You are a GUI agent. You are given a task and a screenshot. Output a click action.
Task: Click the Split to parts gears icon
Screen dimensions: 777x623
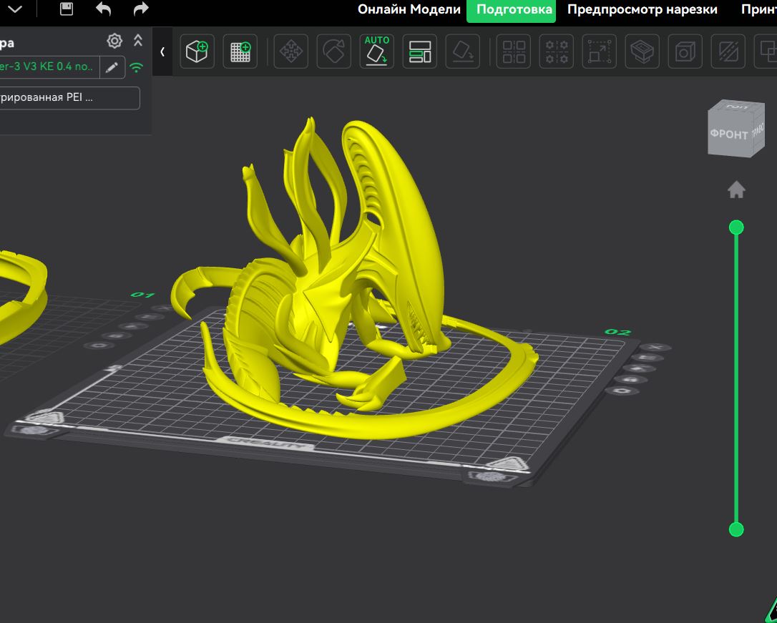557,51
